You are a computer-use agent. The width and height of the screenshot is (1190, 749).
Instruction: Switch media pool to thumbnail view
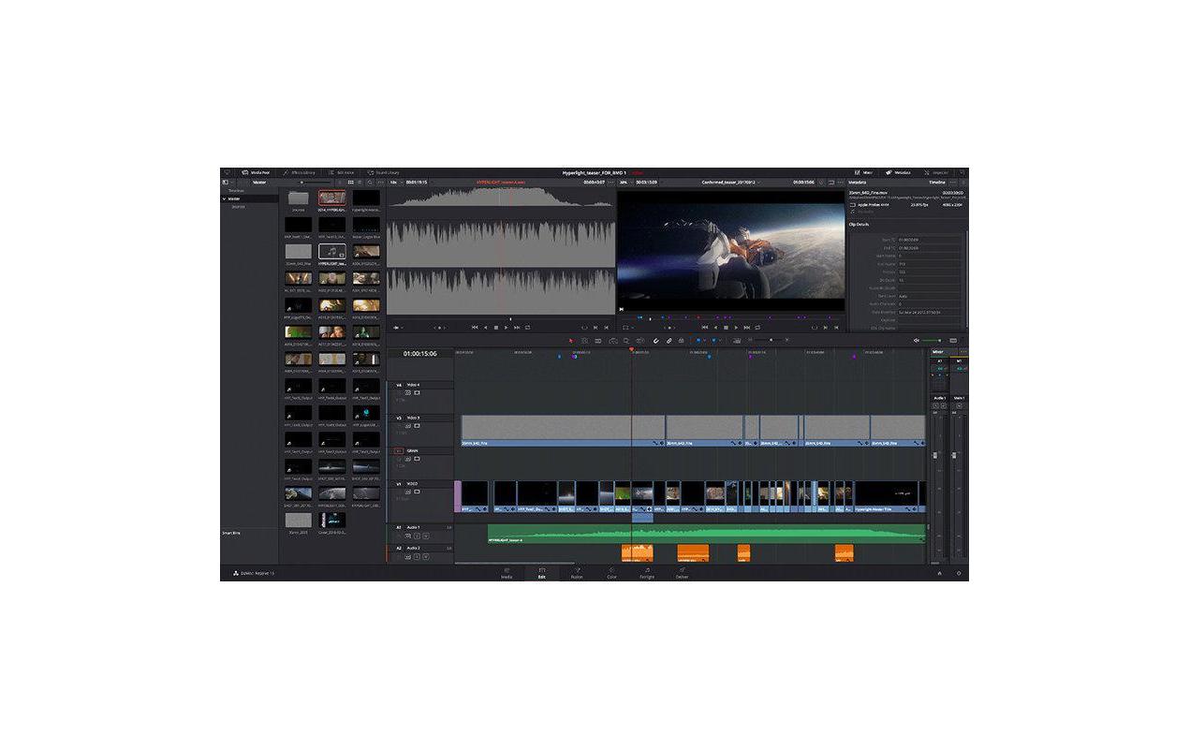tap(350, 182)
